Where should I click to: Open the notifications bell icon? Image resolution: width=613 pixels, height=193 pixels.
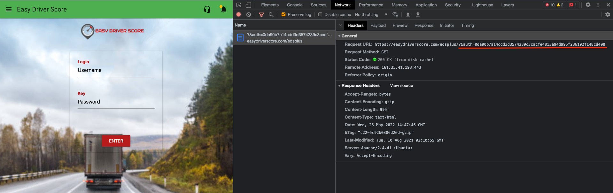coord(223,9)
